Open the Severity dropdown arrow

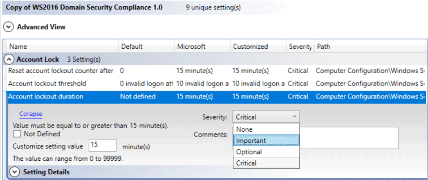point(294,116)
